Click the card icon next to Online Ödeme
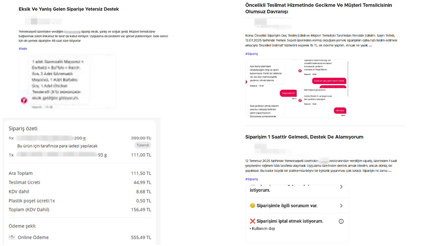 pyautogui.click(x=12, y=238)
